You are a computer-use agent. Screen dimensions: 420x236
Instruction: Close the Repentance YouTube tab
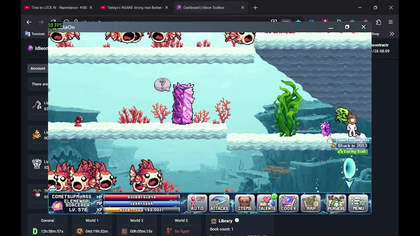tap(91, 8)
